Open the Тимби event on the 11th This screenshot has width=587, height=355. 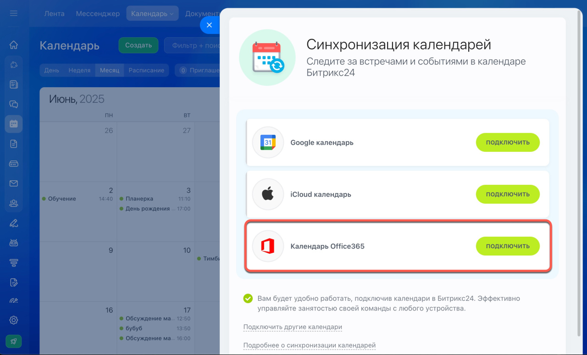tap(209, 259)
